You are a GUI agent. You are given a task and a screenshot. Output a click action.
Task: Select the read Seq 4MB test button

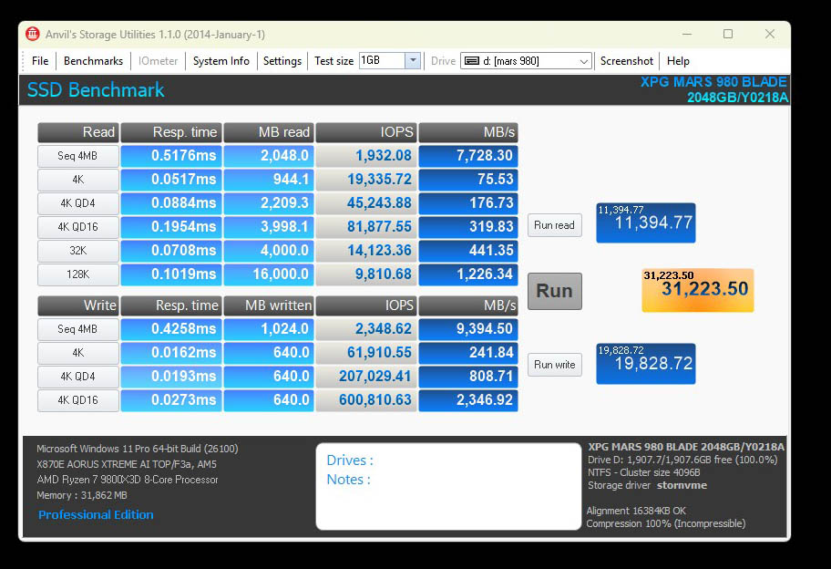click(x=78, y=156)
